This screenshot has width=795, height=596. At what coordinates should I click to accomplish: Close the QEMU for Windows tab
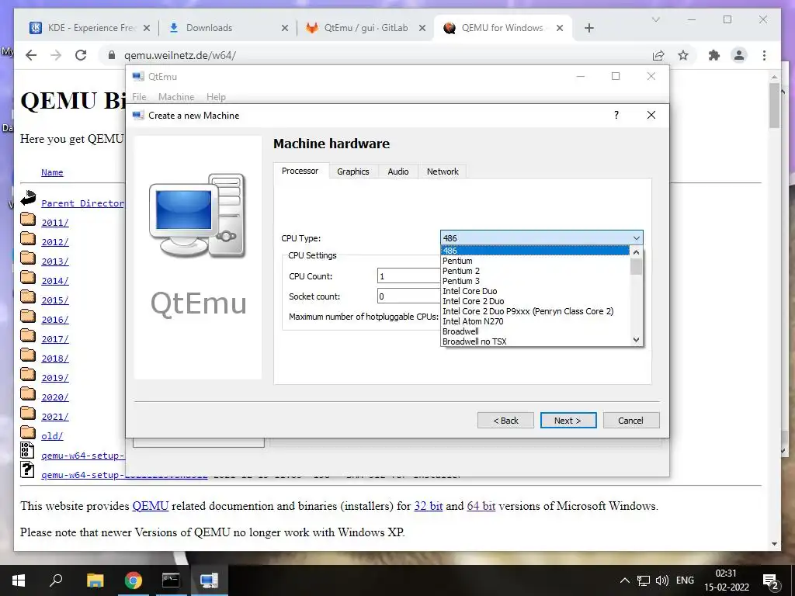[x=560, y=28]
